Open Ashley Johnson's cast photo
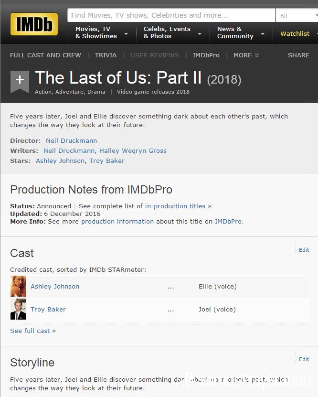 (x=18, y=286)
